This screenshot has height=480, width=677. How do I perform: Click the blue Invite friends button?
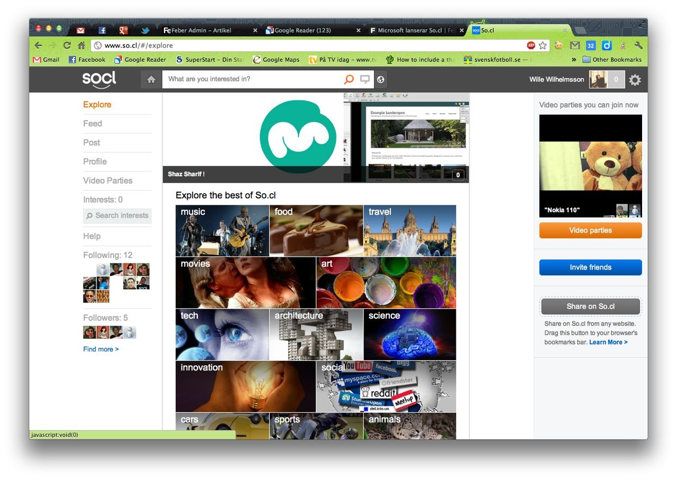point(590,267)
